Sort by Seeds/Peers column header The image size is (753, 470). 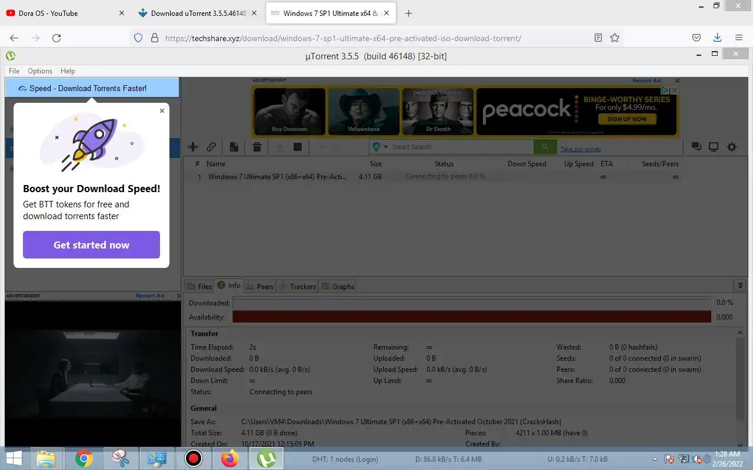(x=660, y=164)
